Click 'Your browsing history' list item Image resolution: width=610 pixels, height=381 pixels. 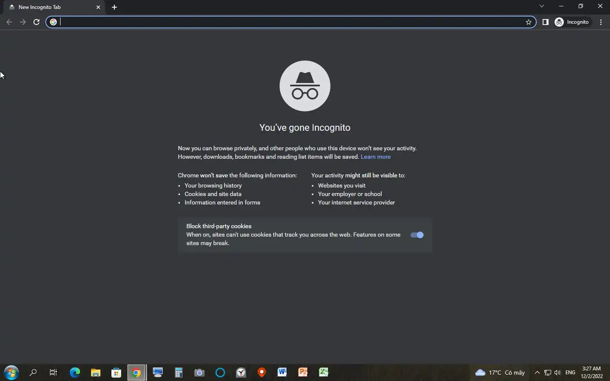(x=213, y=185)
